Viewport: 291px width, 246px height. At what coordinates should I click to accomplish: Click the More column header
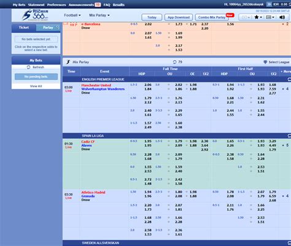(x=285, y=71)
